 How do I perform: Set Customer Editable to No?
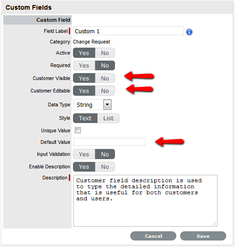pyautogui.click(x=105, y=91)
